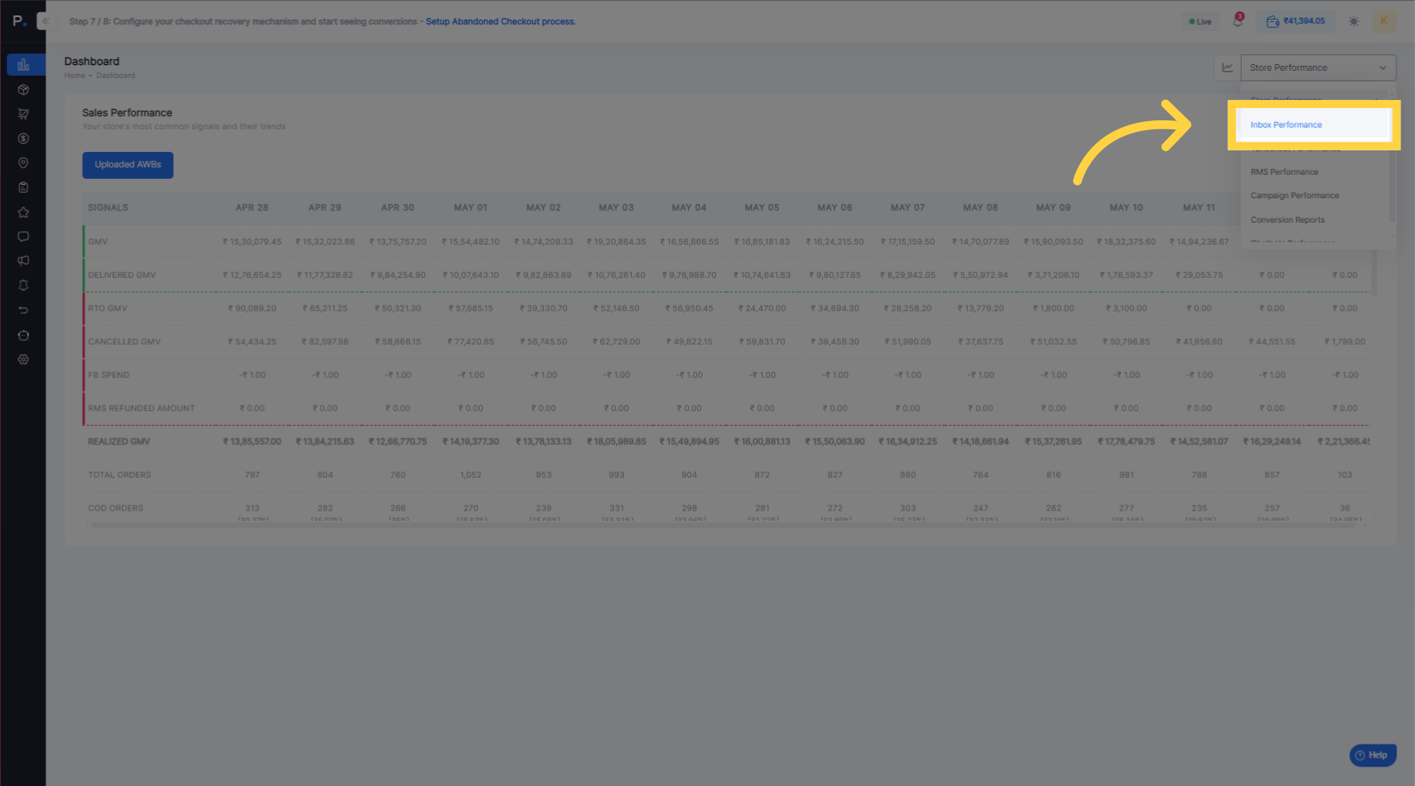Click the Live status indicator
The width and height of the screenshot is (1415, 786).
point(1200,22)
